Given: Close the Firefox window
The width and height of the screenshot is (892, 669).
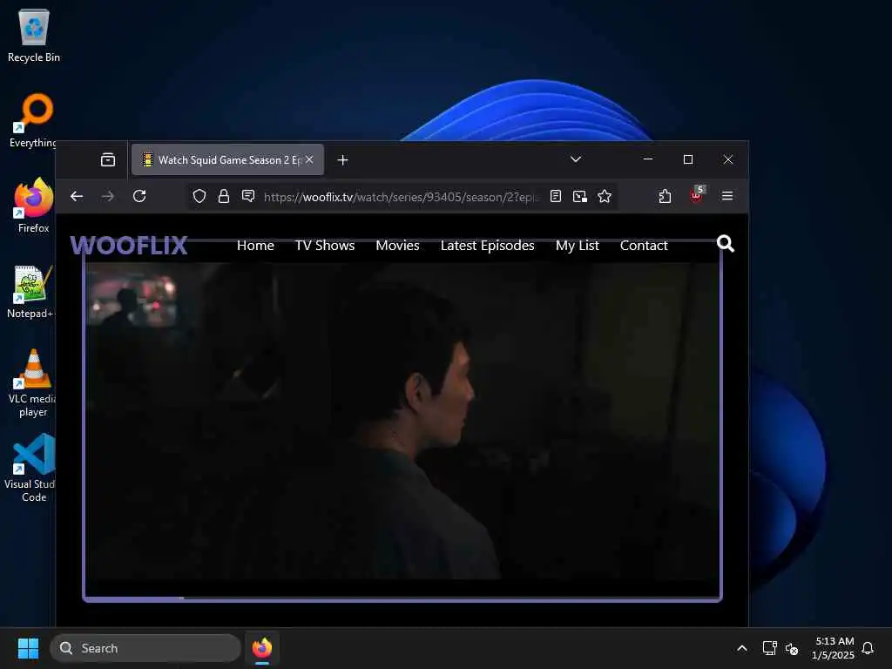Looking at the screenshot, I should pos(728,159).
